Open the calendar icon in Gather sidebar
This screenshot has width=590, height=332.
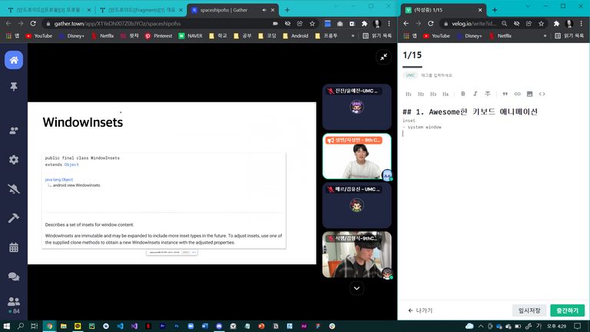point(14,247)
